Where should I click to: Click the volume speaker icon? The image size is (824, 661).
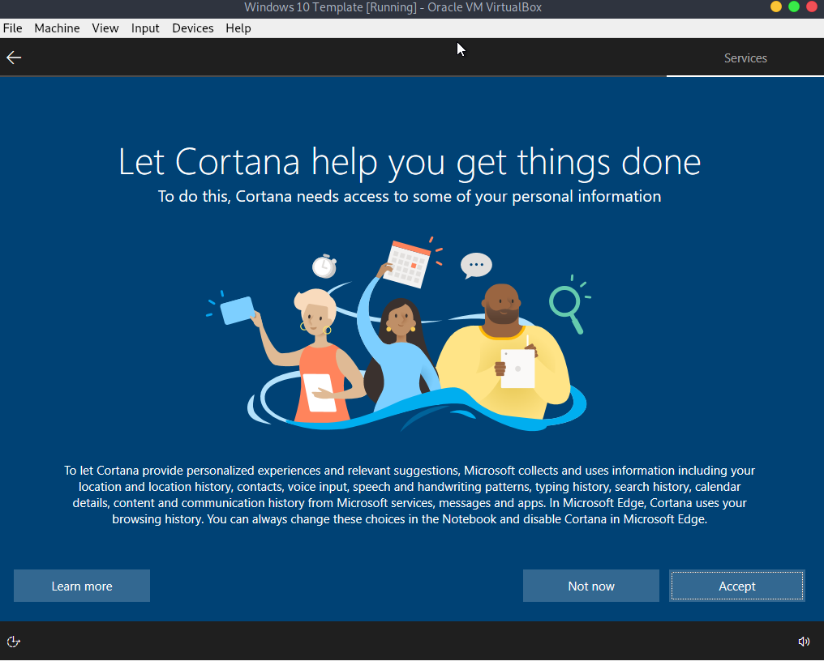click(x=804, y=642)
